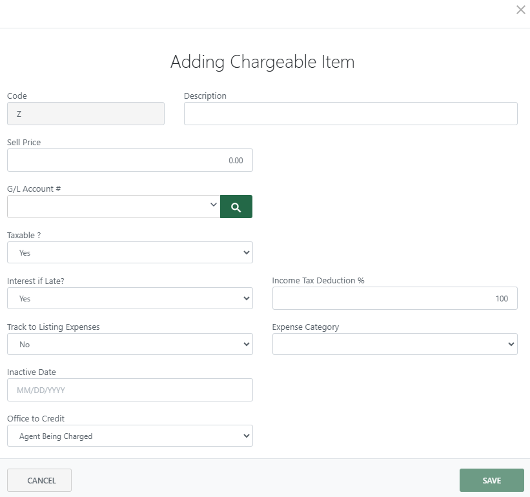
Task: Open the Taxable dropdown
Action: coord(129,252)
